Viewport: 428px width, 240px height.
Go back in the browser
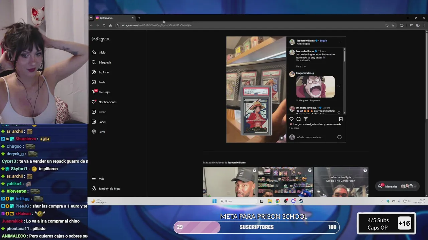(91, 25)
